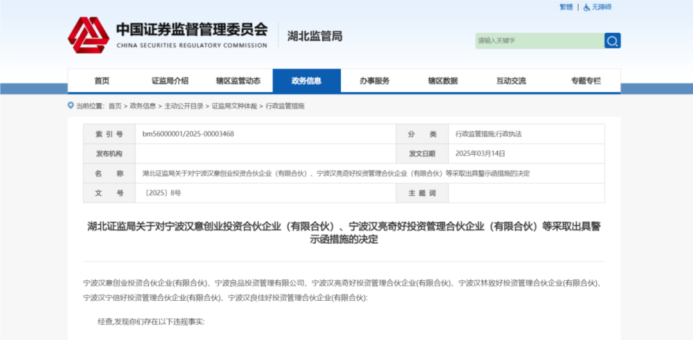Open the 办事服务 navigation tab
The height and width of the screenshot is (340, 693).
pos(374,81)
